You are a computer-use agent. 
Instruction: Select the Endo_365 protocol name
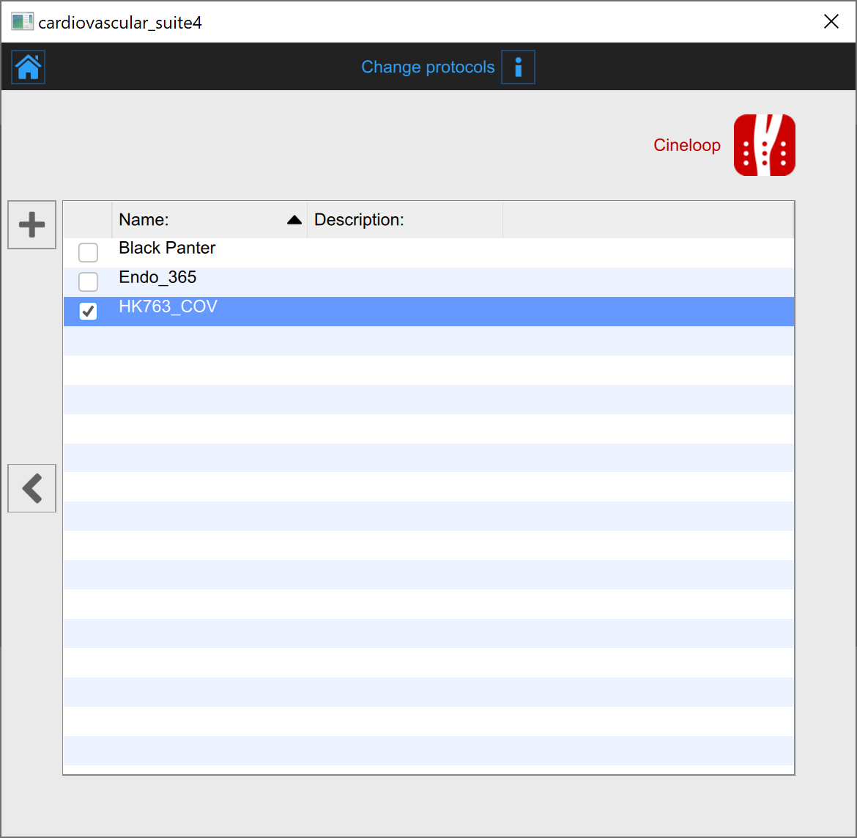(x=157, y=277)
